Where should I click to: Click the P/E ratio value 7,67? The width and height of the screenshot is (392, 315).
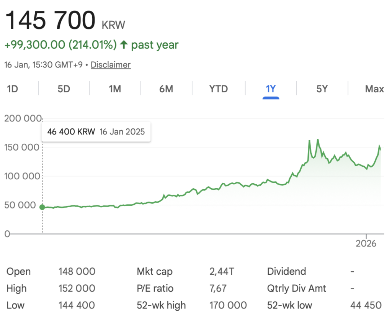218,288
